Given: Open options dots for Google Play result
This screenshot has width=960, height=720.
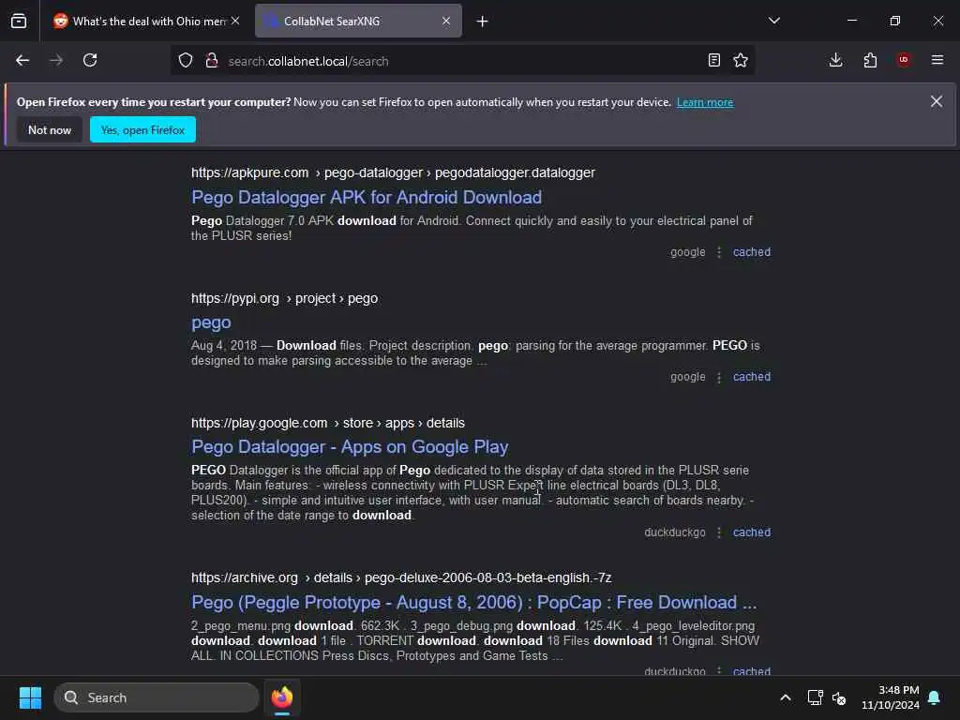Looking at the screenshot, I should point(719,532).
